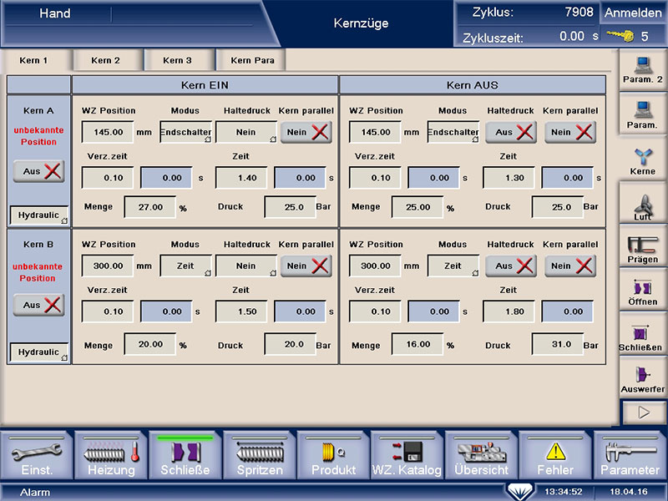This screenshot has width=668, height=501.
Task: Open the Übersicht machine overview
Action: [481, 455]
